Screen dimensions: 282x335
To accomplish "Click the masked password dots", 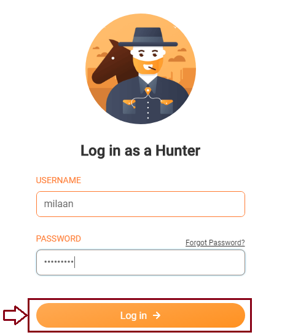I will [x=59, y=261].
